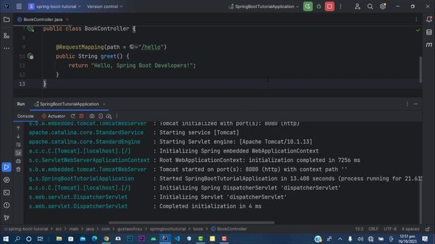Click the exit/restore layout icon in console toolbar
This screenshot has height=244, width=435.
101,116
